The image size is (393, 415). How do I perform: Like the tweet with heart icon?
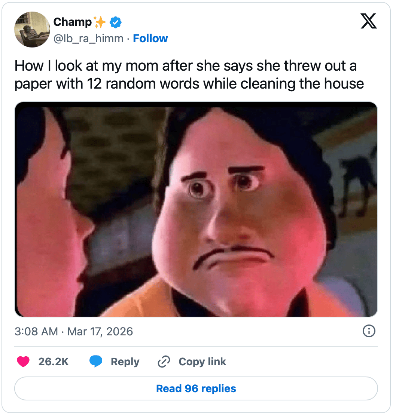[x=23, y=362]
